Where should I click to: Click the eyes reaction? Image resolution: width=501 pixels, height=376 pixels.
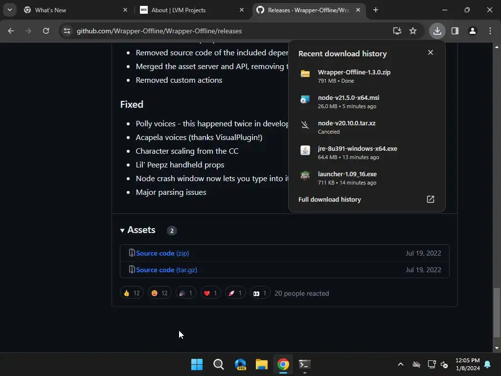click(260, 293)
